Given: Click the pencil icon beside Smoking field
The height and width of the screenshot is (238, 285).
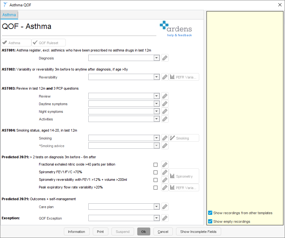Looking at the screenshot, I should tap(165, 138).
